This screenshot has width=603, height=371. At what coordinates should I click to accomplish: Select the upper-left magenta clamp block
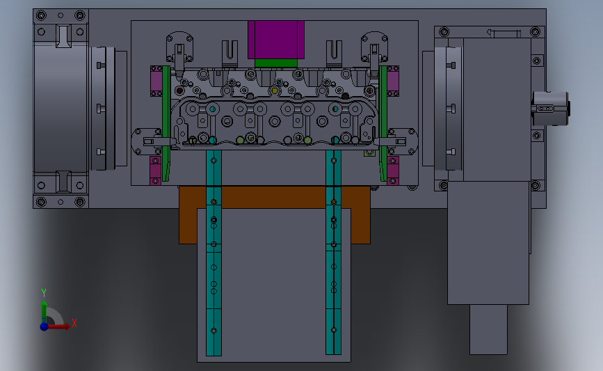pos(156,81)
